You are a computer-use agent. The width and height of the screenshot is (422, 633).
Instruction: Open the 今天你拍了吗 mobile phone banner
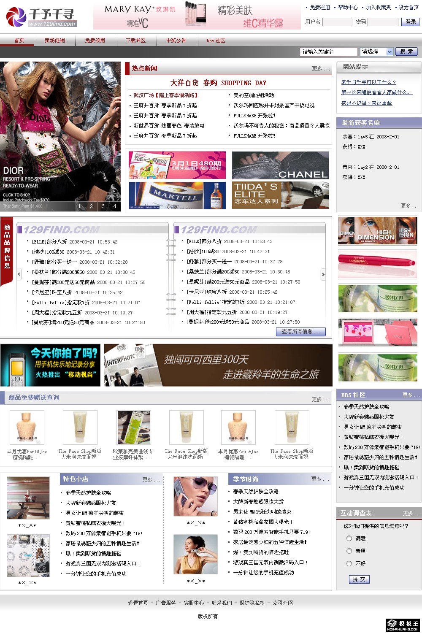51,365
